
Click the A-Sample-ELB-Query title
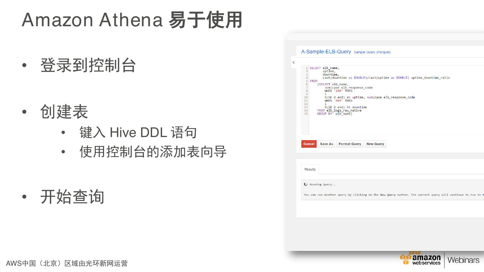pos(326,52)
